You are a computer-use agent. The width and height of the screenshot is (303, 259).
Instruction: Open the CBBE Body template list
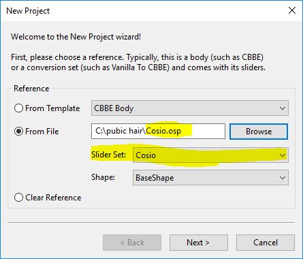(190, 108)
